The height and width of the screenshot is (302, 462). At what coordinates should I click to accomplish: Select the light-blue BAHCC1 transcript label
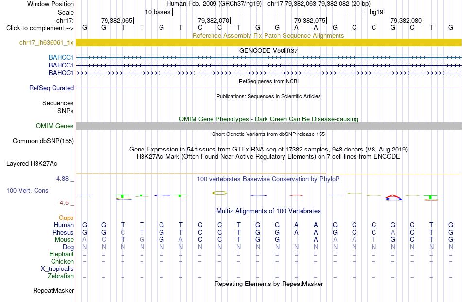pos(61,57)
